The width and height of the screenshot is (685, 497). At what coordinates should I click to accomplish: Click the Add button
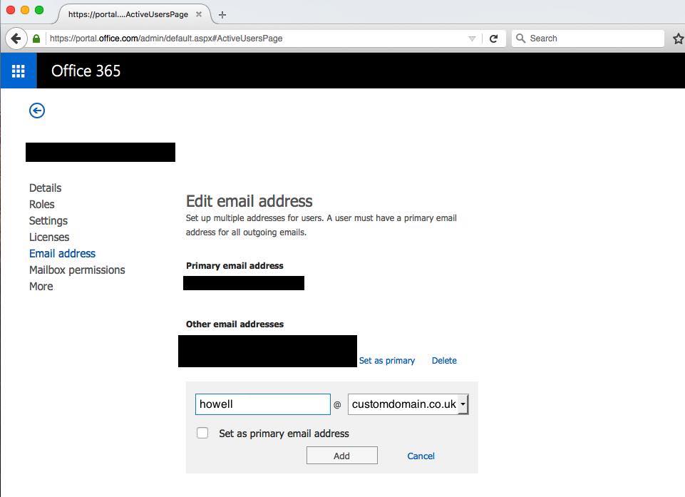(342, 456)
